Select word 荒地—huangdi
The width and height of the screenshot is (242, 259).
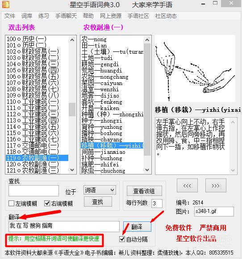click(x=112, y=71)
